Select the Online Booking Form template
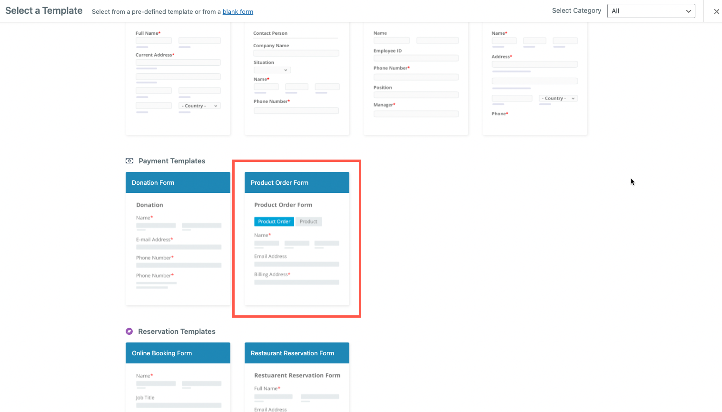 178,353
